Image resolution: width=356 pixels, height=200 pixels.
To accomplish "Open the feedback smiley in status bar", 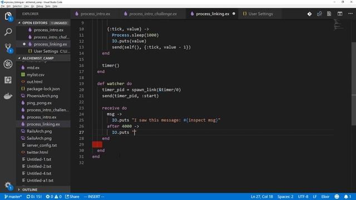I will click(x=337, y=197).
